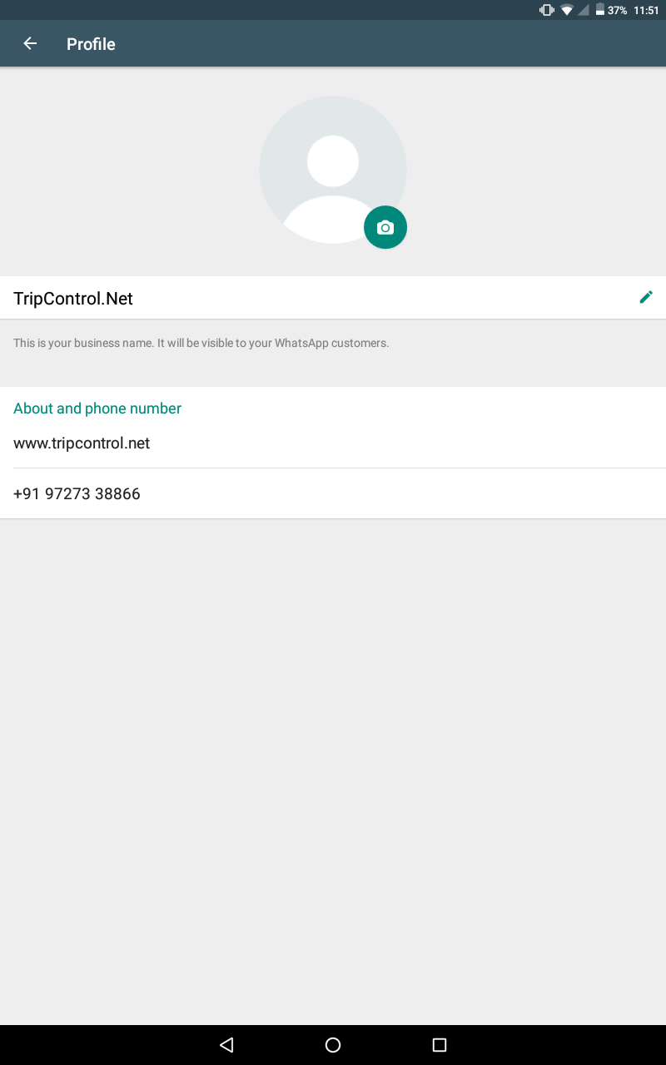Tap the 11:51 clock in status bar
The image size is (666, 1065).
click(x=646, y=10)
